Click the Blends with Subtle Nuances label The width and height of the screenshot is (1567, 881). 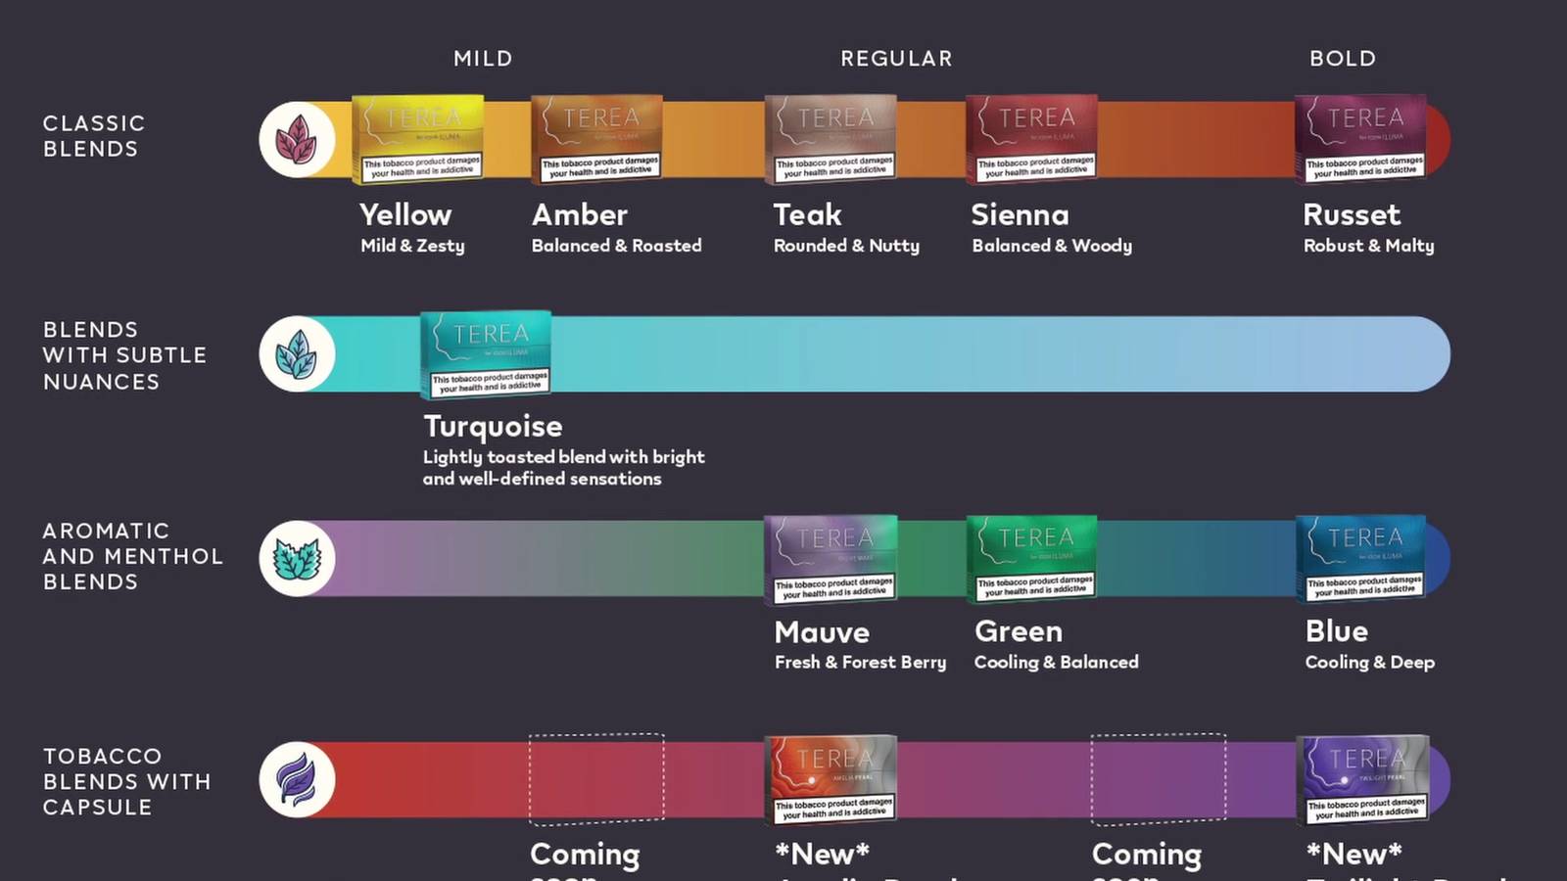[124, 355]
